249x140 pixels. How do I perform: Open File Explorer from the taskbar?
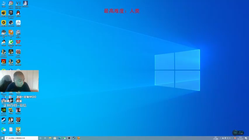pyautogui.click(x=50, y=138)
